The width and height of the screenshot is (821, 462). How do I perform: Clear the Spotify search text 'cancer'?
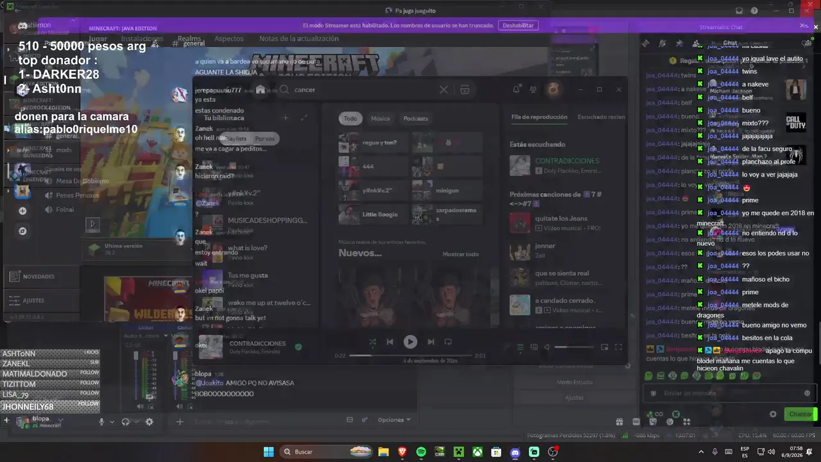pyautogui.click(x=443, y=90)
